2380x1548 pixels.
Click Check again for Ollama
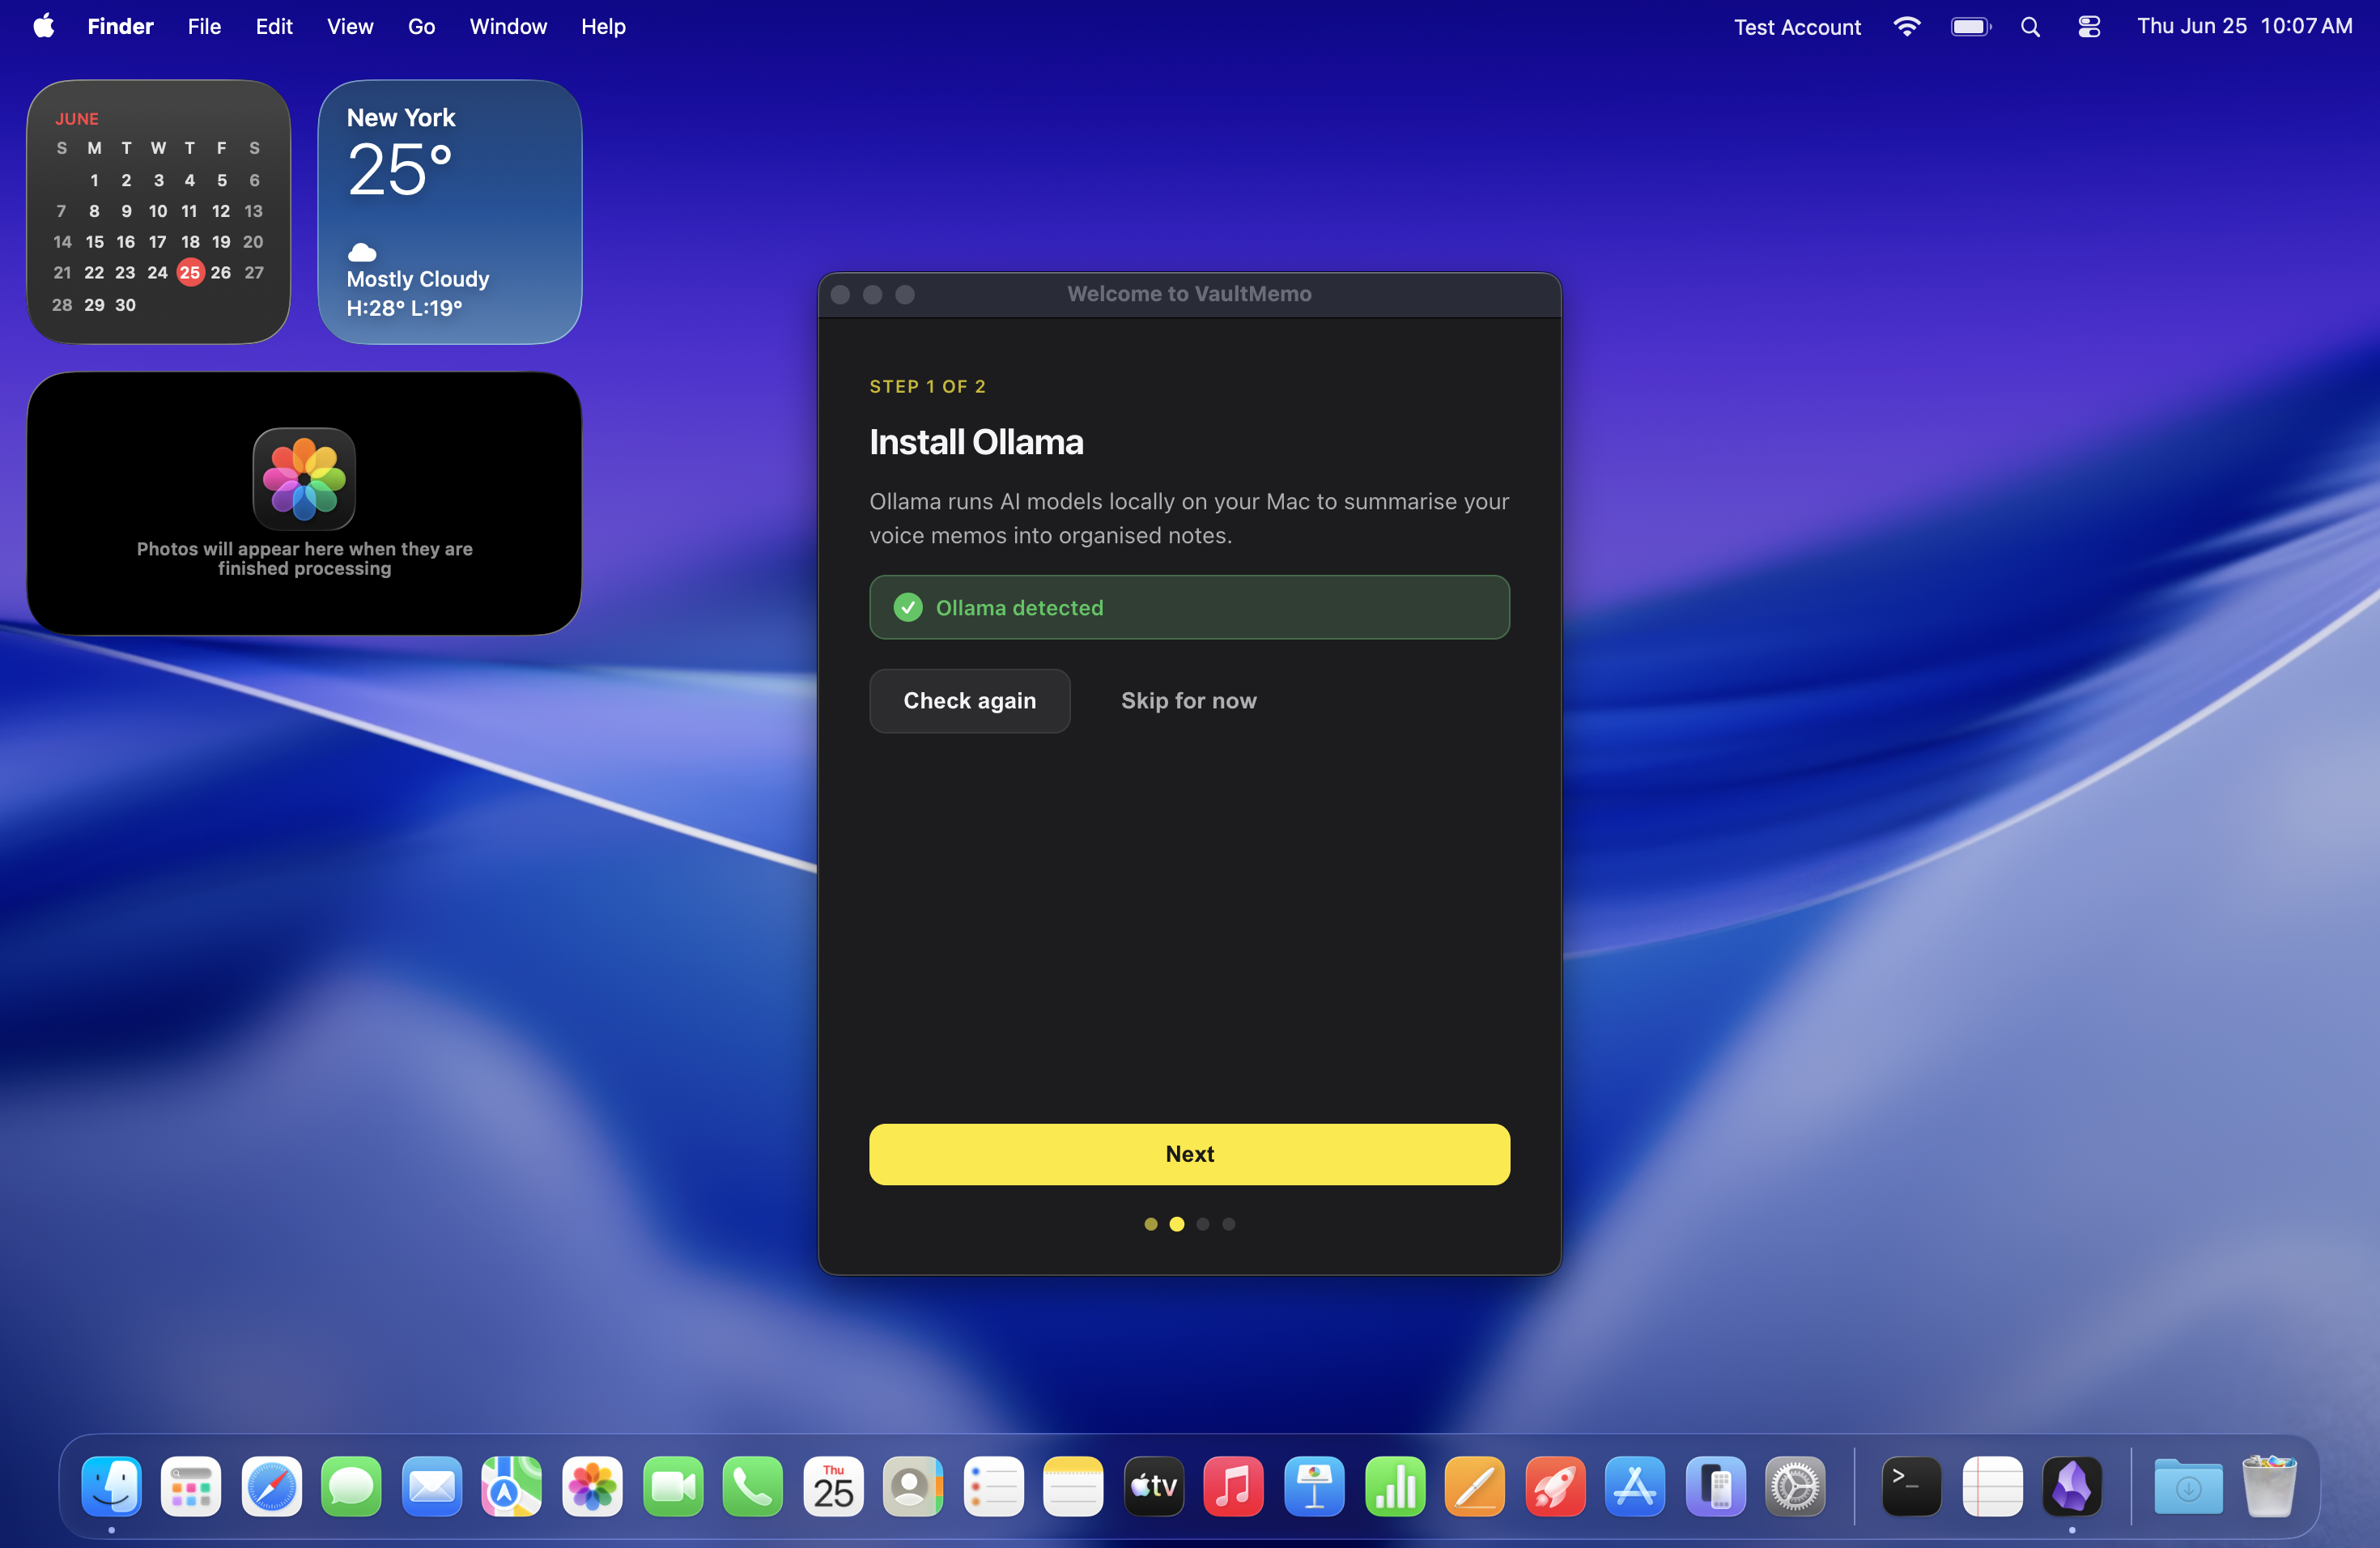(x=969, y=700)
